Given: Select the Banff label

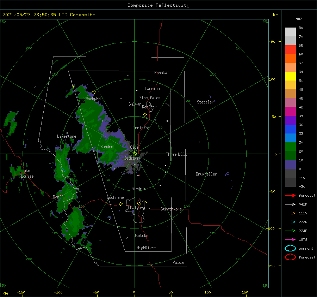Looking at the screenshot, I should point(58,197).
